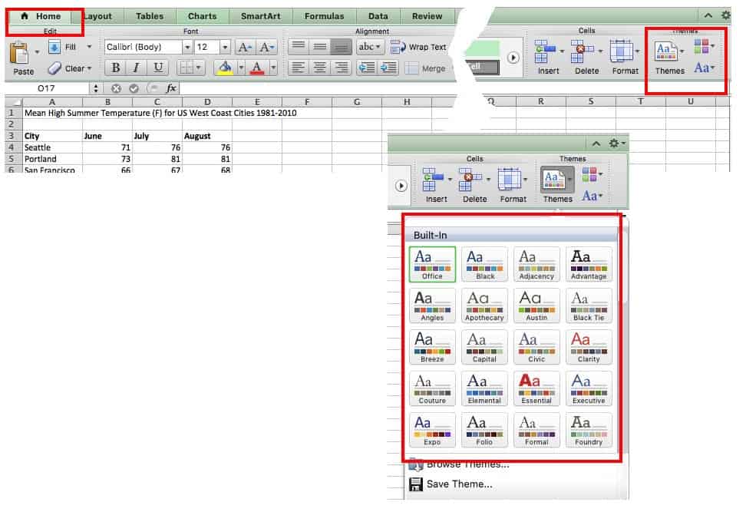The width and height of the screenshot is (746, 512).
Task: Click the red font color icon
Action: (257, 68)
